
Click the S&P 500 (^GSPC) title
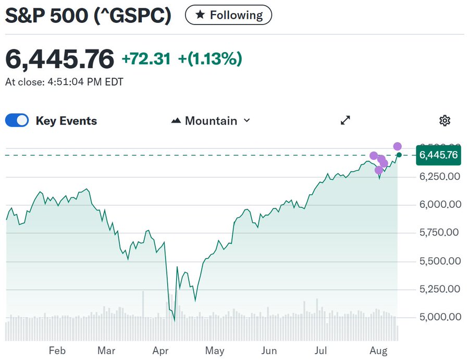point(88,16)
